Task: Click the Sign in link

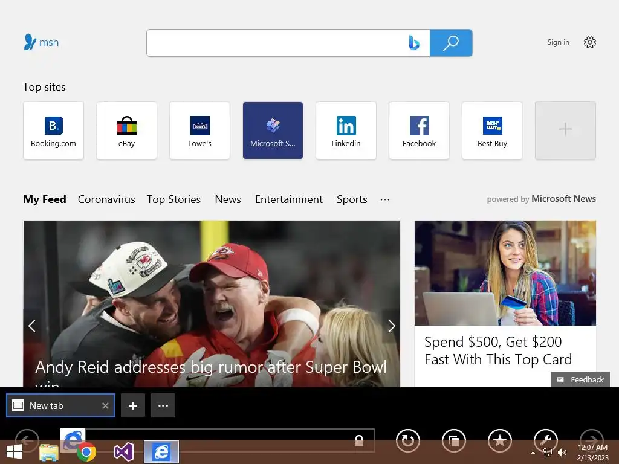Action: 558,42
